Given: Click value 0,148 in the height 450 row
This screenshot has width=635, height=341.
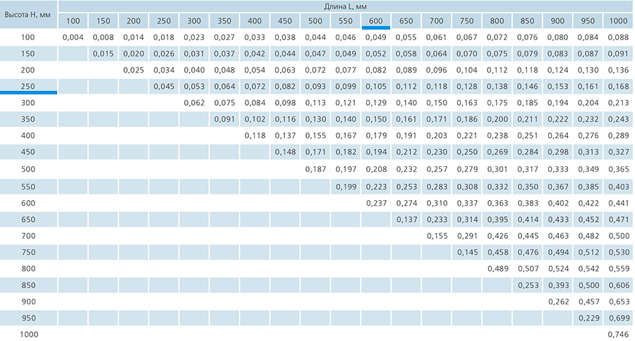Looking at the screenshot, I should point(285,152).
